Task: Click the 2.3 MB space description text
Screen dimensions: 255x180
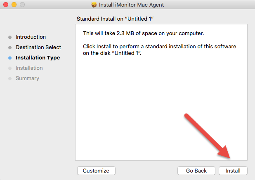Action: (143, 33)
